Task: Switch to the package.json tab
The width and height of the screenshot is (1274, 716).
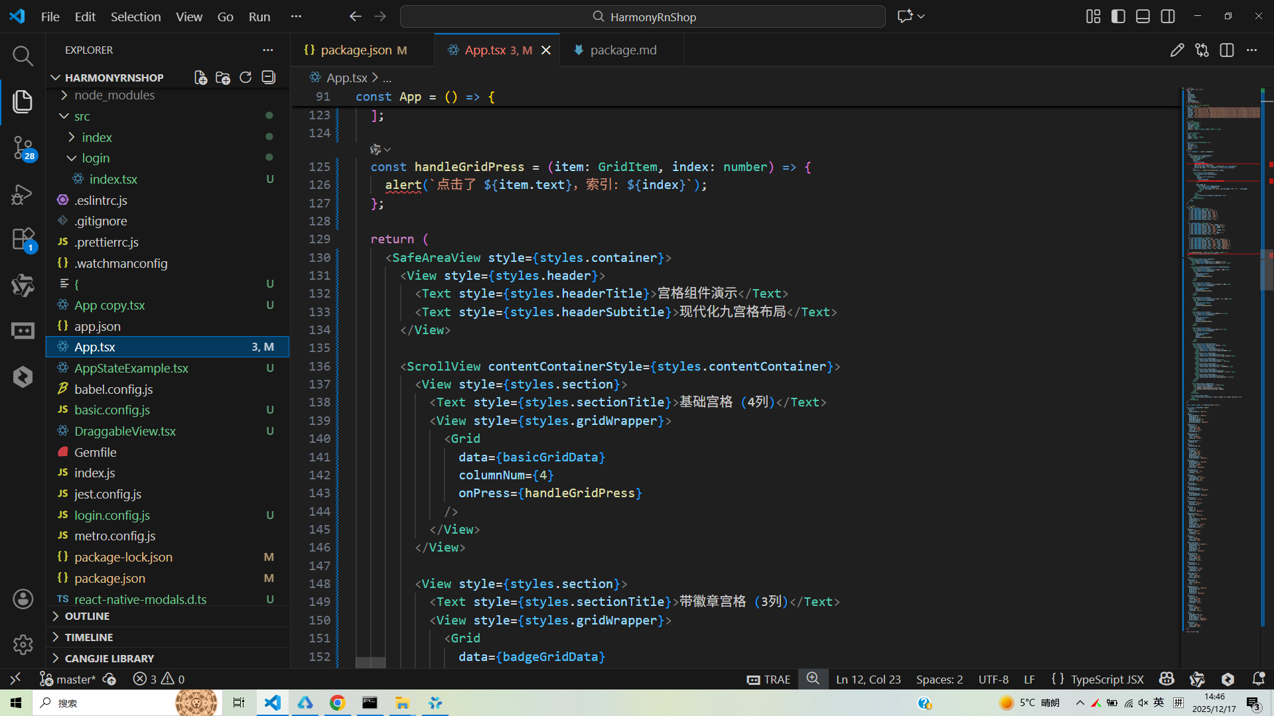Action: (x=356, y=50)
